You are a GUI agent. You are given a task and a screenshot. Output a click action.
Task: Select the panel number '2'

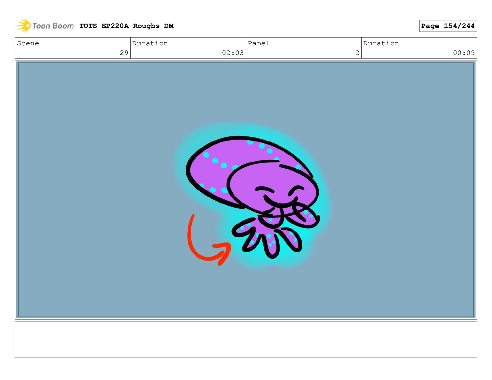pyautogui.click(x=357, y=53)
